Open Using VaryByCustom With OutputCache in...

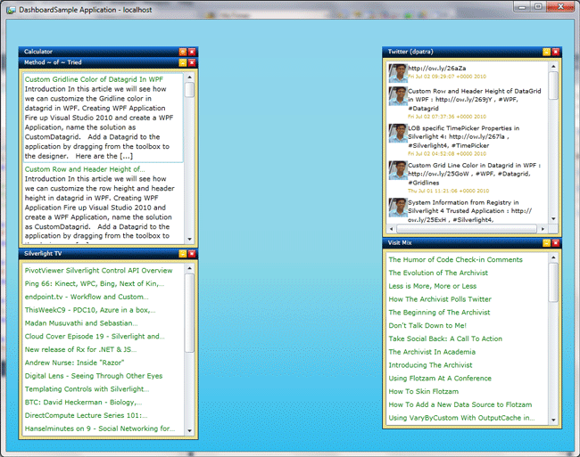pos(461,418)
